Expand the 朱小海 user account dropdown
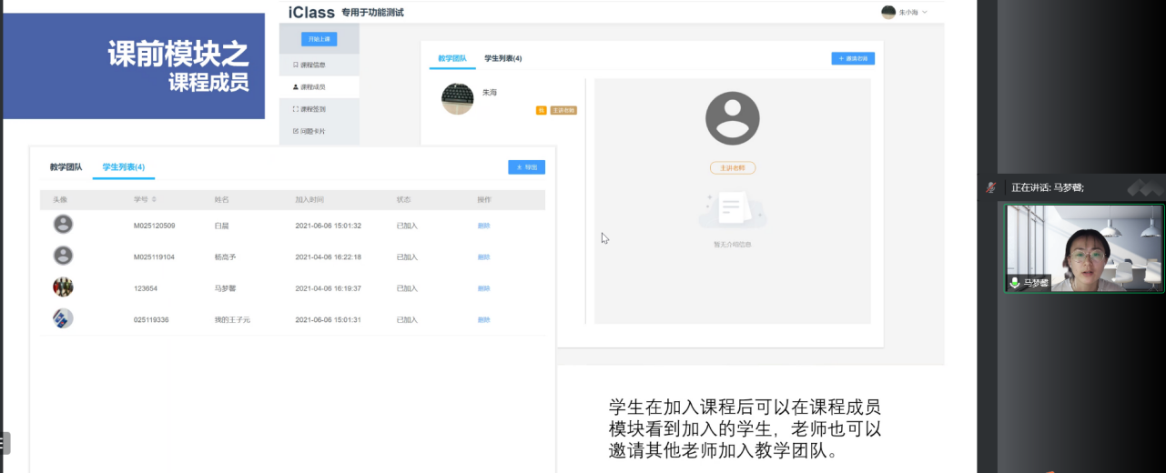The height and width of the screenshot is (473, 1166). tap(925, 13)
